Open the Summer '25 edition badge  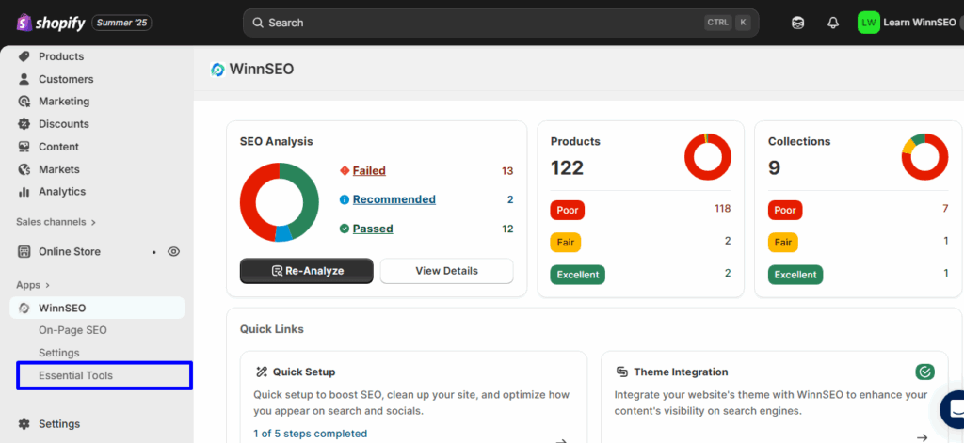(121, 23)
